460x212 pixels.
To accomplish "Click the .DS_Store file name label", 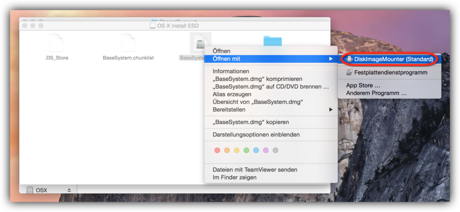I will tap(56, 58).
